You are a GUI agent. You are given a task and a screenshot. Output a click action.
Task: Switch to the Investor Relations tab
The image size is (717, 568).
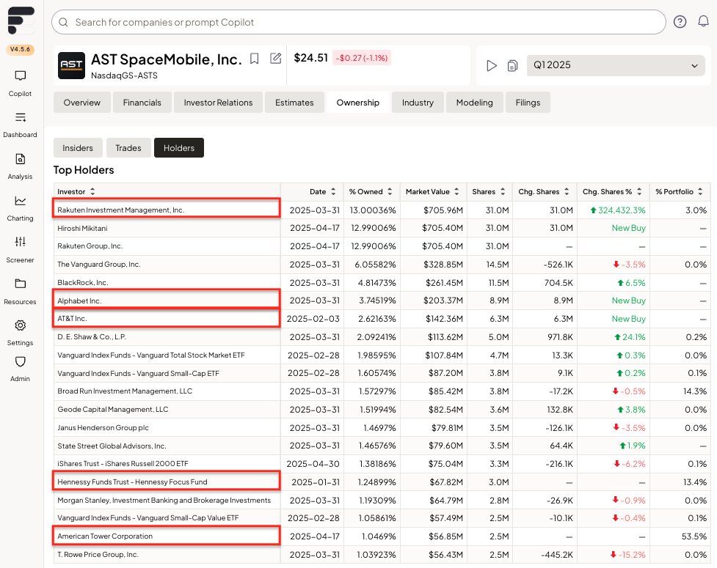pos(218,103)
